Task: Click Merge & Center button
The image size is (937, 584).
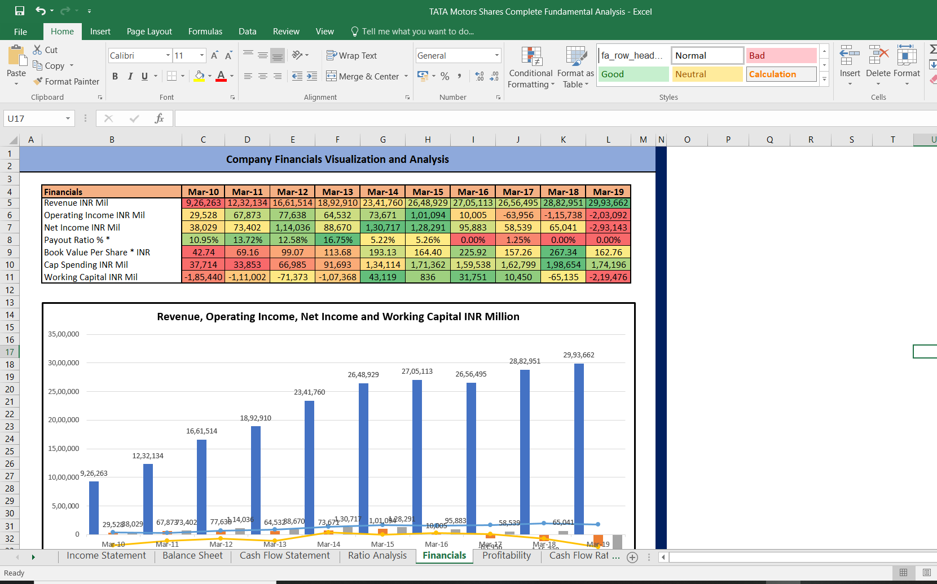Action: point(363,76)
